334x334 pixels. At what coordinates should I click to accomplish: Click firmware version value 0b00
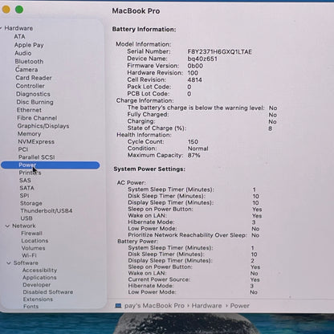(195, 66)
